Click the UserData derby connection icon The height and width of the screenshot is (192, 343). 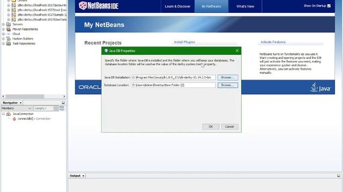click(x=13, y=19)
